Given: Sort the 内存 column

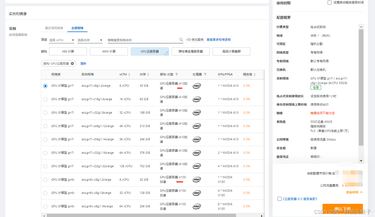Looking at the screenshot, I should tap(148, 75).
